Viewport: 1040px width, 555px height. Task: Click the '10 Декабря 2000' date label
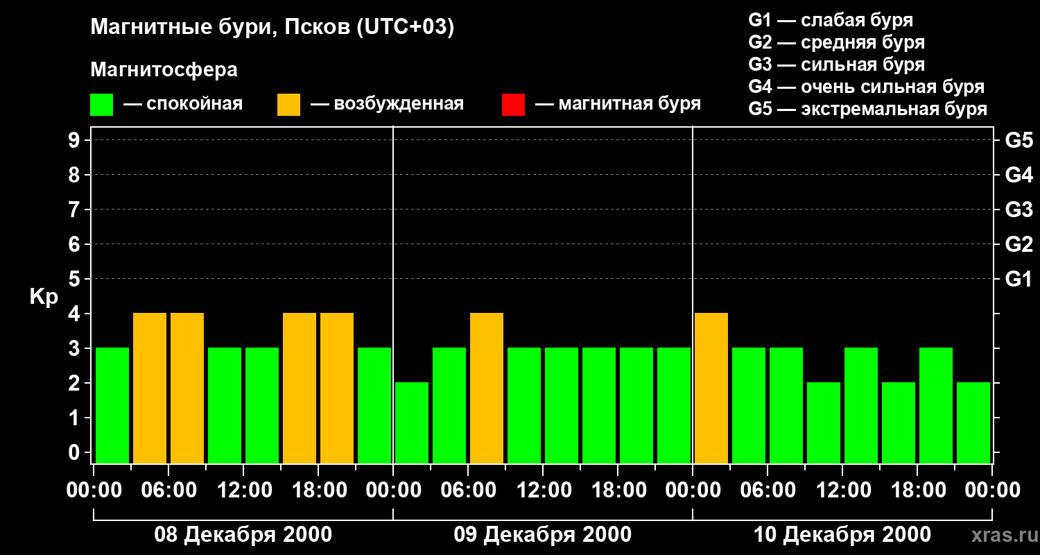tap(842, 535)
